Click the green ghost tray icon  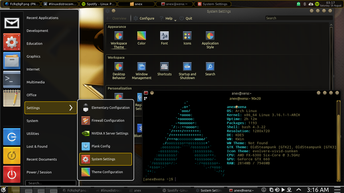click(x=298, y=4)
